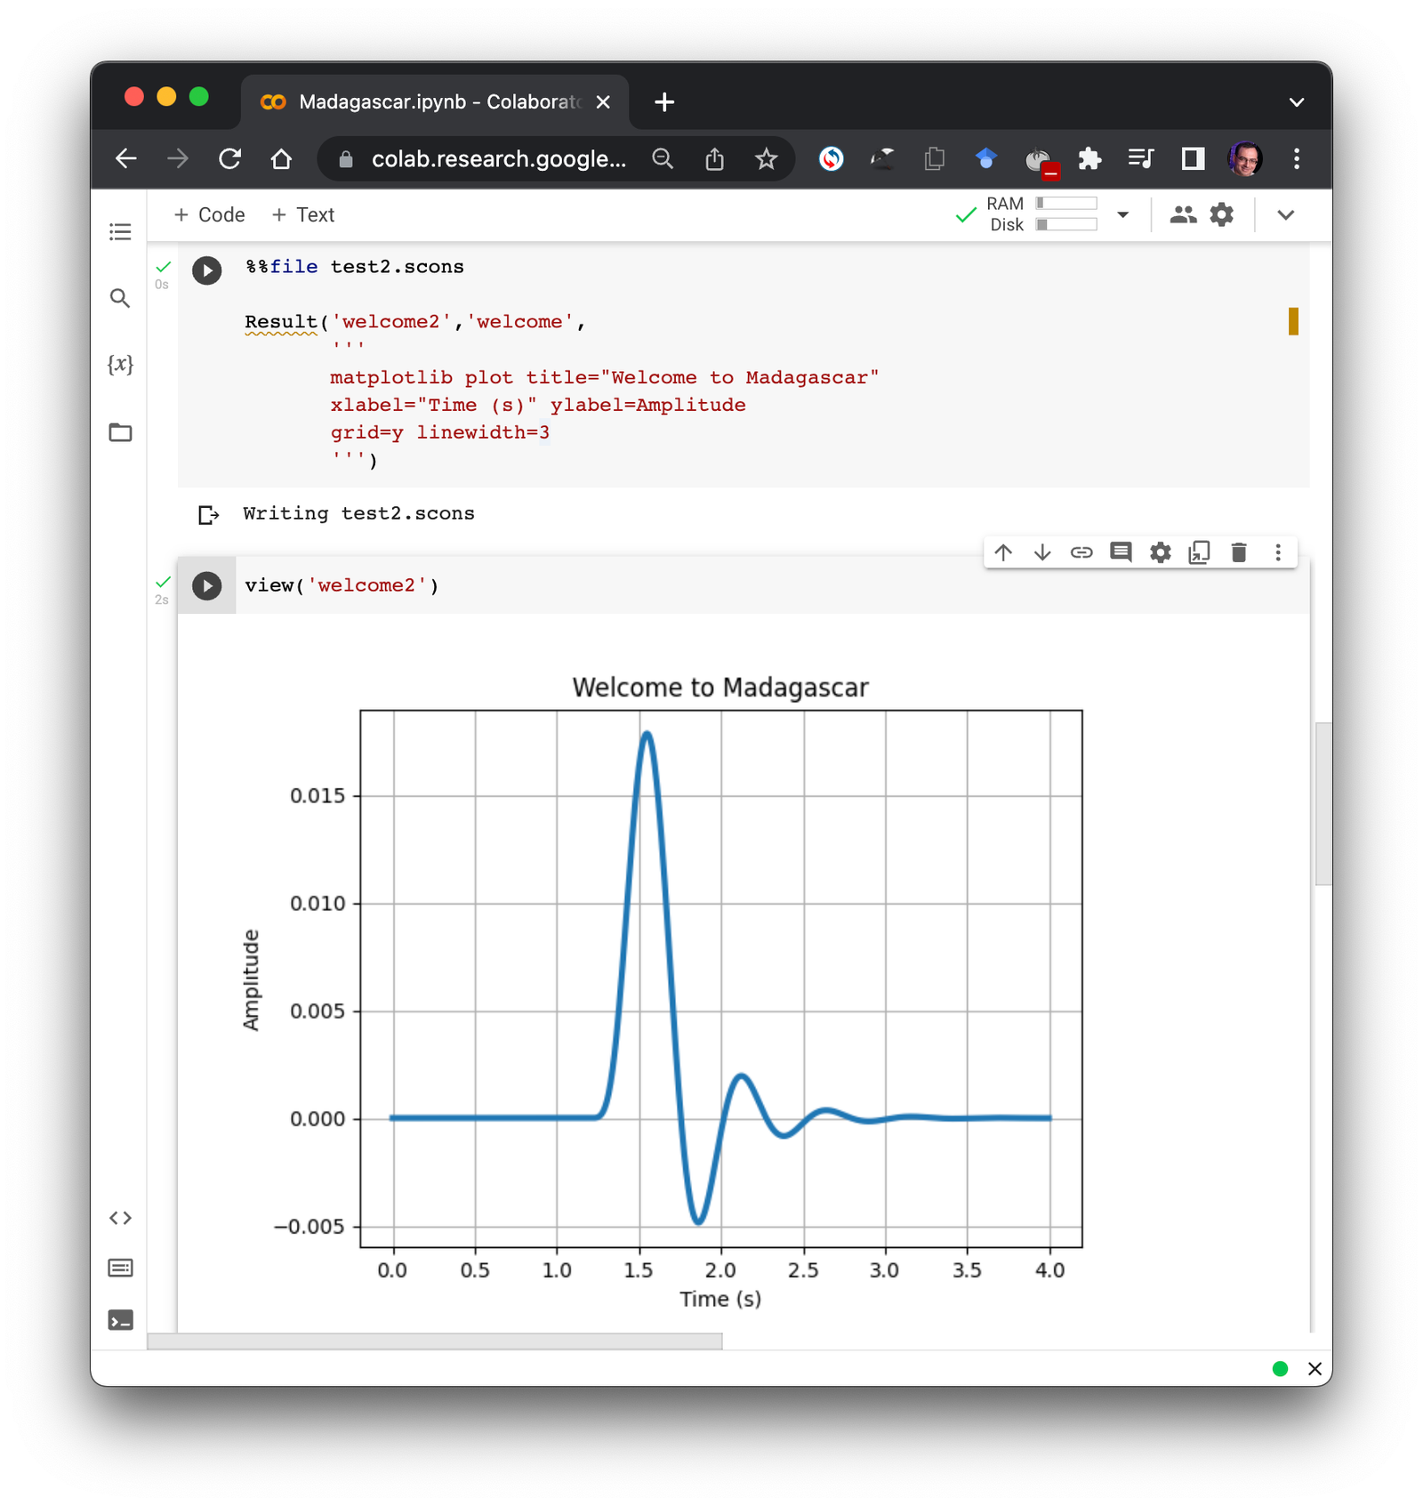
Task: Toggle the browser side panel
Action: click(x=1193, y=159)
